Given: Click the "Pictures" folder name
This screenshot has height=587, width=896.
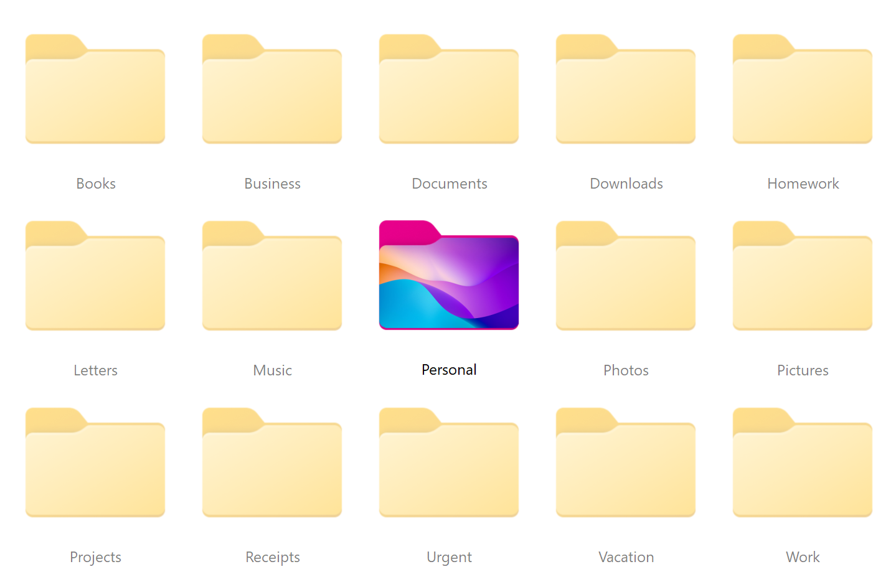Looking at the screenshot, I should [x=803, y=370].
